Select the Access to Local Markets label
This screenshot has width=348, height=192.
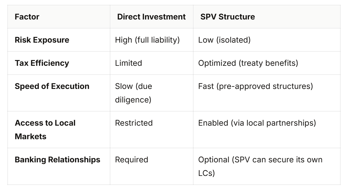[x=45, y=128]
